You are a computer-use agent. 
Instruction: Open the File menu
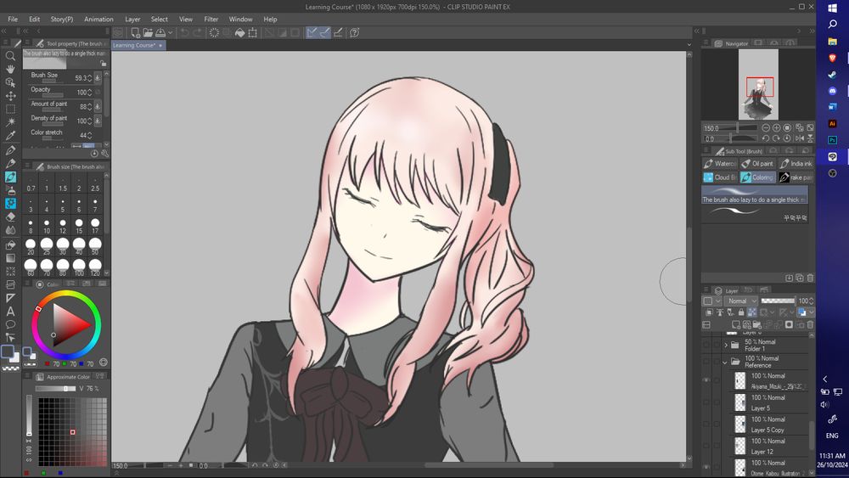13,19
